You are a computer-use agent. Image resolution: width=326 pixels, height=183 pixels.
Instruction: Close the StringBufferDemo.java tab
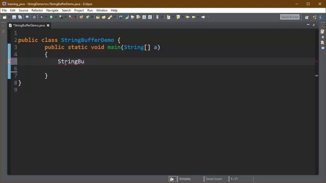click(x=48, y=25)
